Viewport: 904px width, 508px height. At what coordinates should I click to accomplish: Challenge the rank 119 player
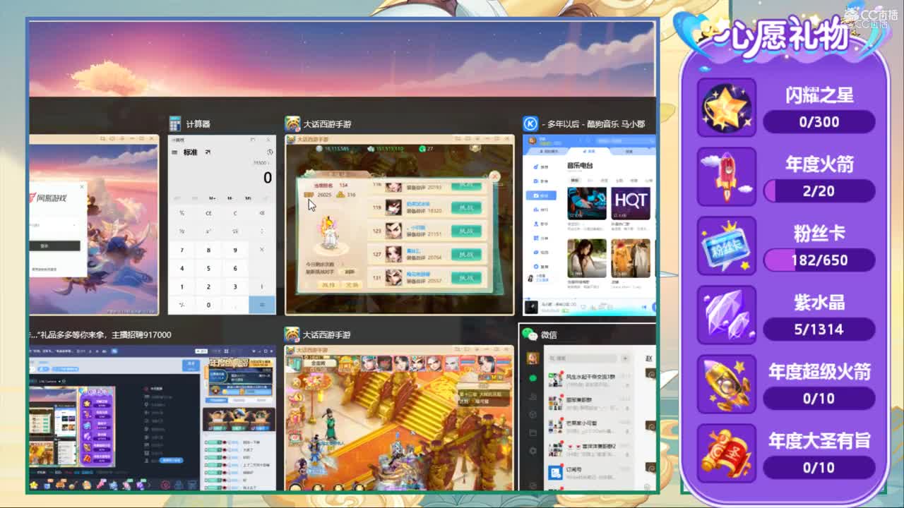tap(466, 208)
